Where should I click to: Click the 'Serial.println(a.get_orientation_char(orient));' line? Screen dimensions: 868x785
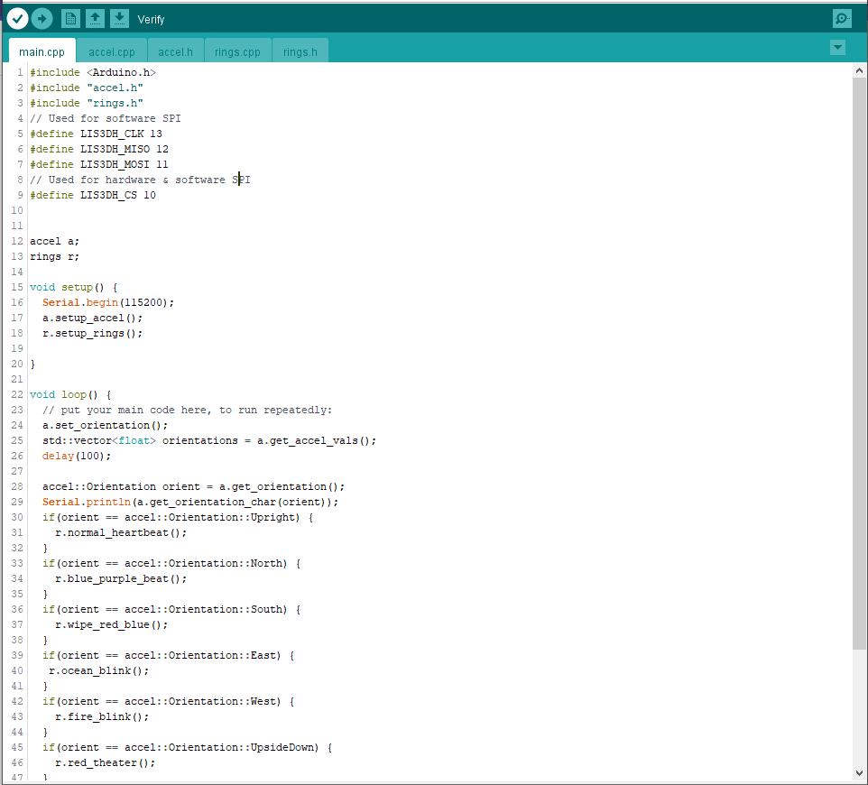point(190,502)
